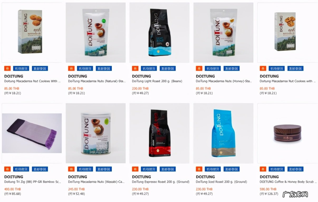Image resolution: width=318 pixels, height=202 pixels.
Task: Click orange badge icon under Espresso Roast bag
Action: click(135, 169)
